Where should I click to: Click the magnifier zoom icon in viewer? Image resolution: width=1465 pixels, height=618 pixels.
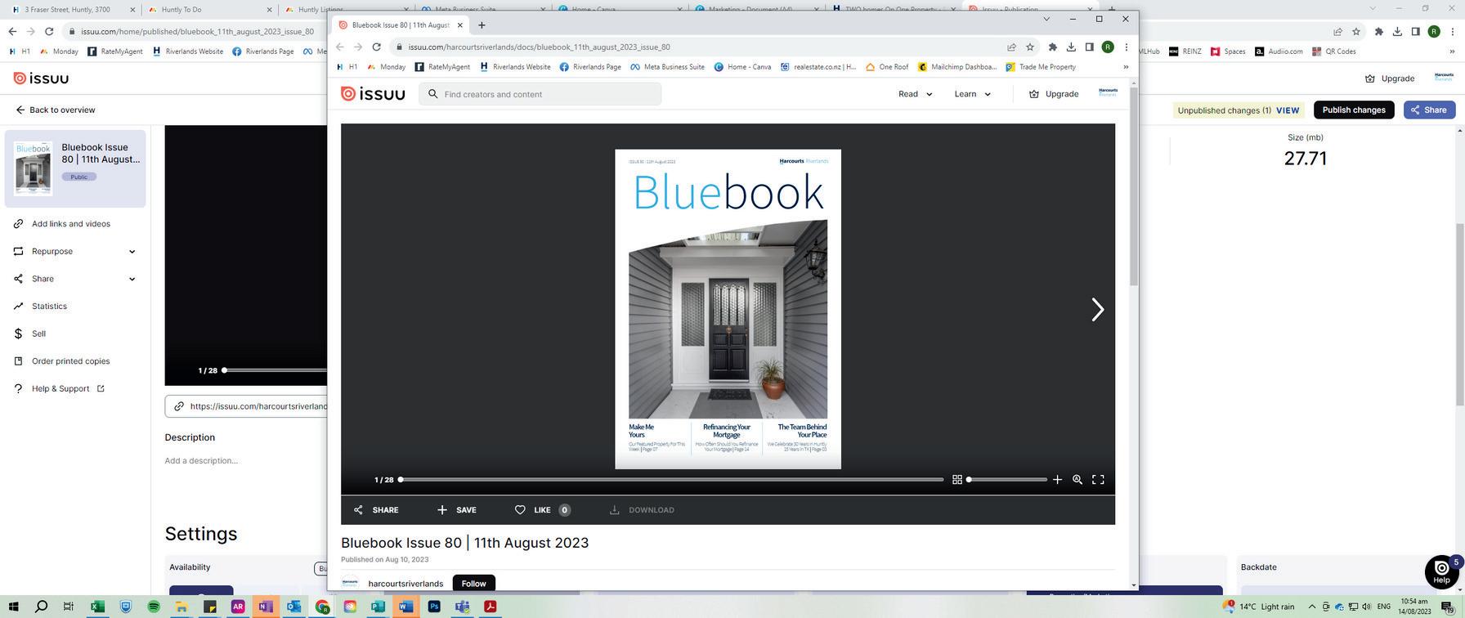[x=1077, y=480]
